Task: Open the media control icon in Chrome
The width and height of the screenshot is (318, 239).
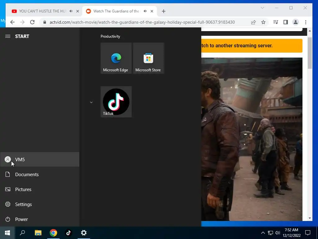Action: coord(276,22)
